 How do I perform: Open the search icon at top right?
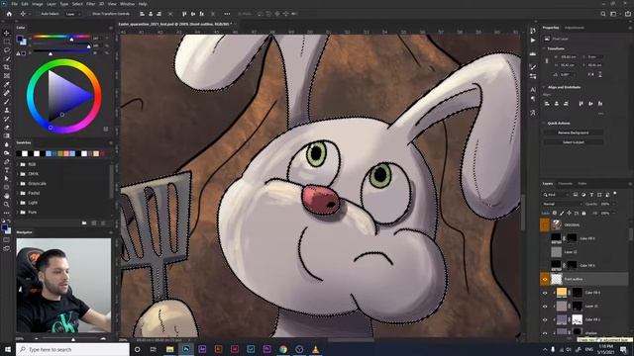pos(603,14)
